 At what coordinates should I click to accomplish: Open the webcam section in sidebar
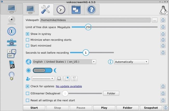(11, 20)
